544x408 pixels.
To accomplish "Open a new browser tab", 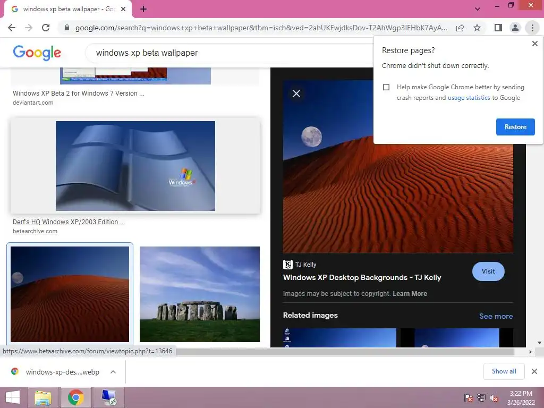I will coord(143,9).
